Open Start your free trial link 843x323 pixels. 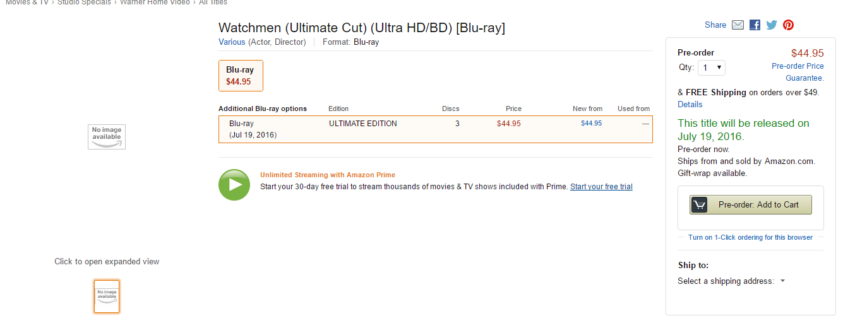tap(601, 187)
